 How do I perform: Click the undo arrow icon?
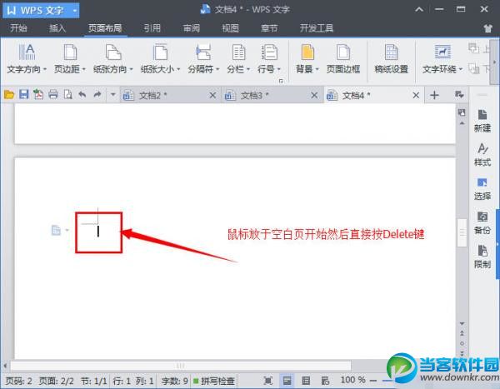point(82,95)
